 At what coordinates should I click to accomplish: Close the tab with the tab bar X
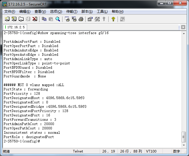[183, 27]
